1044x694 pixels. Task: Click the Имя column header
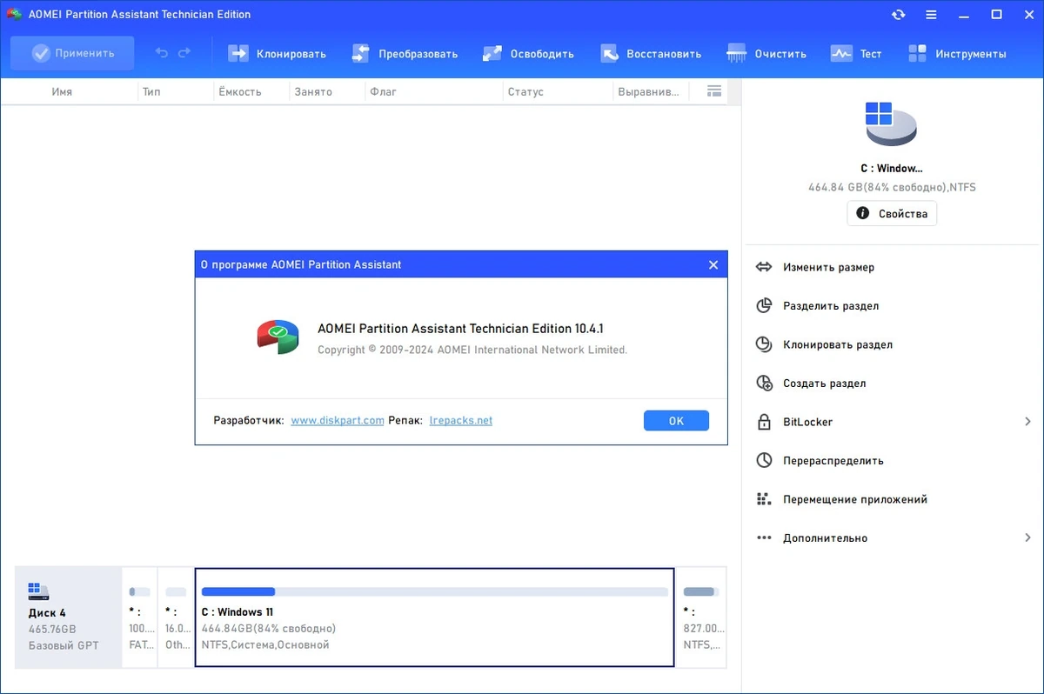(x=62, y=91)
